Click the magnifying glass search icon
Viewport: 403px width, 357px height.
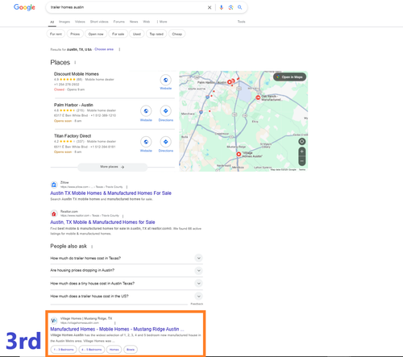coord(239,7)
